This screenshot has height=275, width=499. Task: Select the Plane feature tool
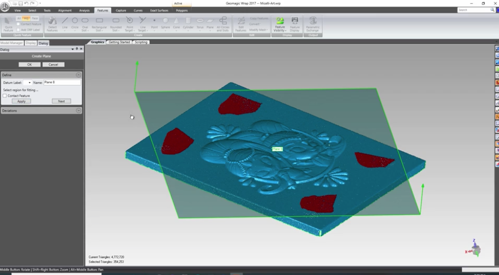(210, 24)
